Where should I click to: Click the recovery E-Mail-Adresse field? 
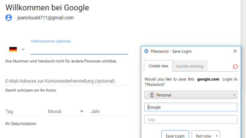67,81
